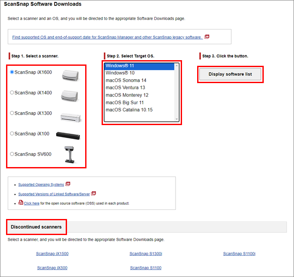Open the ScanSnap iX500 link
Screen dimensions: 294x277
(x=52, y=268)
